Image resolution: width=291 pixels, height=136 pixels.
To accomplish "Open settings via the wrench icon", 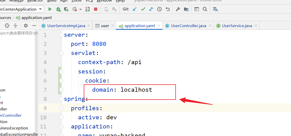I will click(178, 9).
